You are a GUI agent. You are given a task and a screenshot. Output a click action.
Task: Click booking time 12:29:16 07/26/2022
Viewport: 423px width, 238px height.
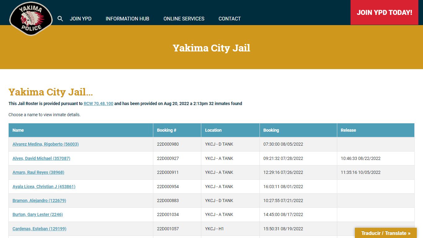(x=283, y=172)
